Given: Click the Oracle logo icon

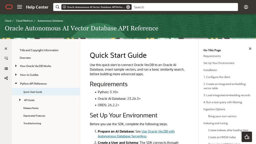Looking at the screenshot, I should [9, 7].
